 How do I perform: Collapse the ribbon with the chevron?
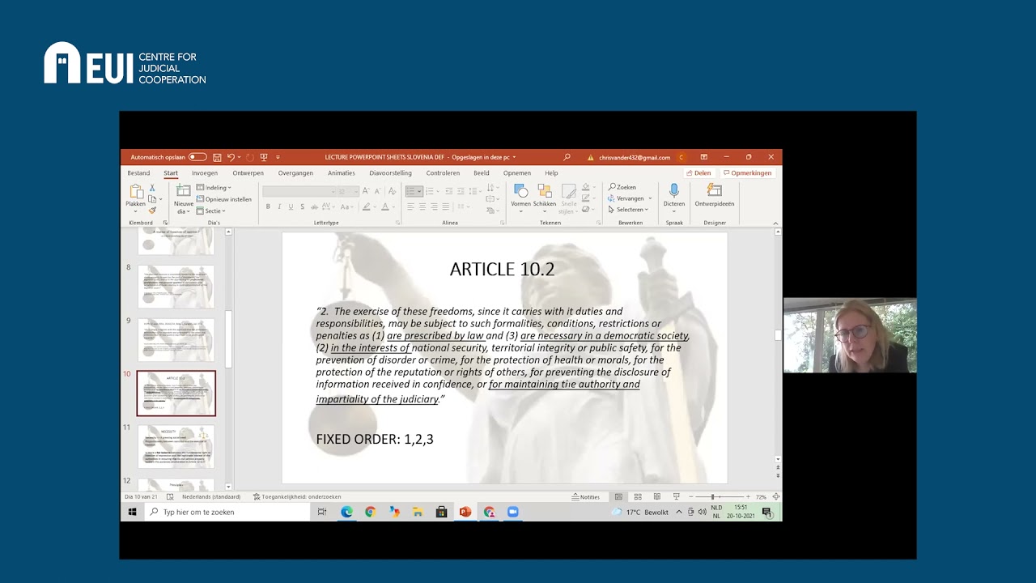775,223
